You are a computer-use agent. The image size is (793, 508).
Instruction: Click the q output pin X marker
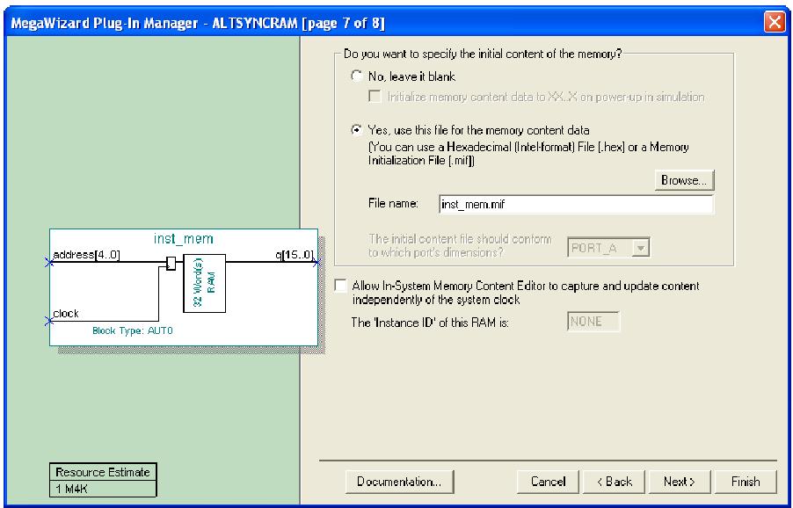[317, 262]
